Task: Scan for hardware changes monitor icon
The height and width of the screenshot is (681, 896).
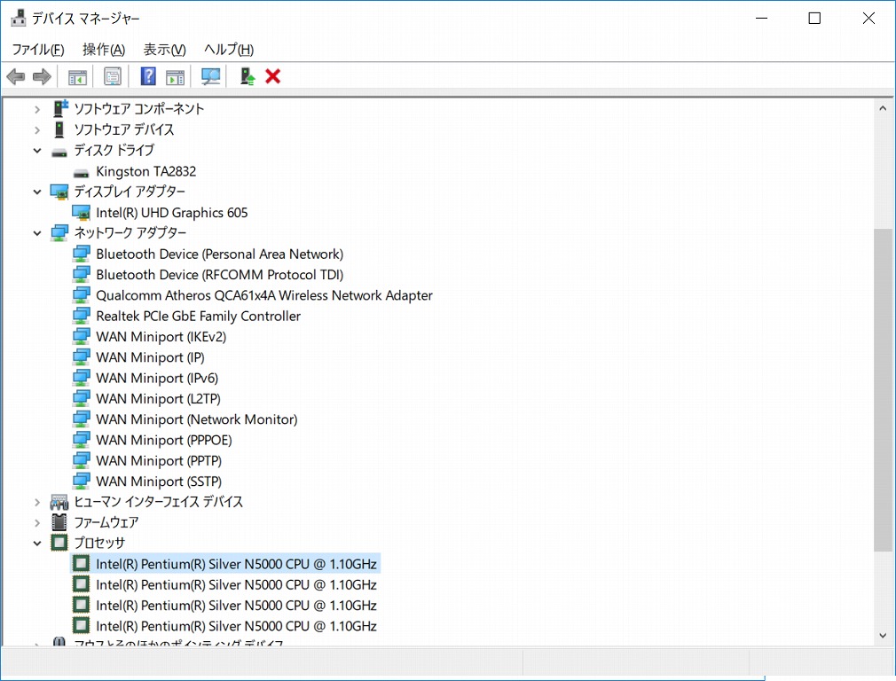Action: 211,76
